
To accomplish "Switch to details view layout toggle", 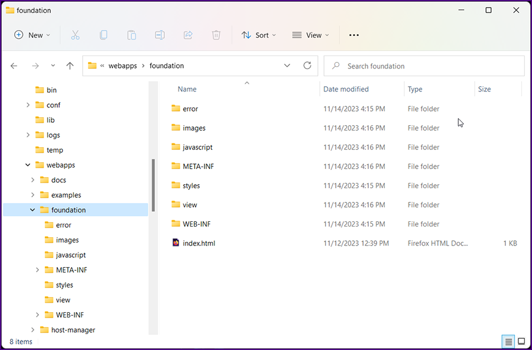I will 508,342.
